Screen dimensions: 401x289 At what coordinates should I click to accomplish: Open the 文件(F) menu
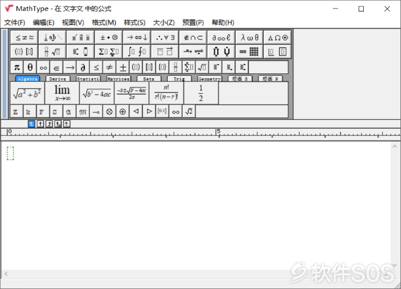pyautogui.click(x=14, y=23)
